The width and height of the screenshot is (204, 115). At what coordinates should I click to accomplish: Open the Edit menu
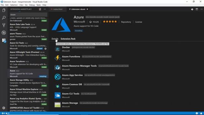(x=7, y=5)
